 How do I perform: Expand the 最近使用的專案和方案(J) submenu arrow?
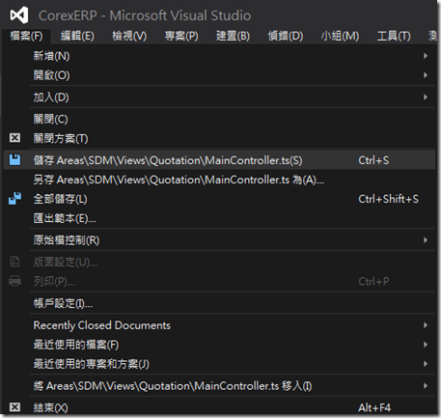click(426, 364)
